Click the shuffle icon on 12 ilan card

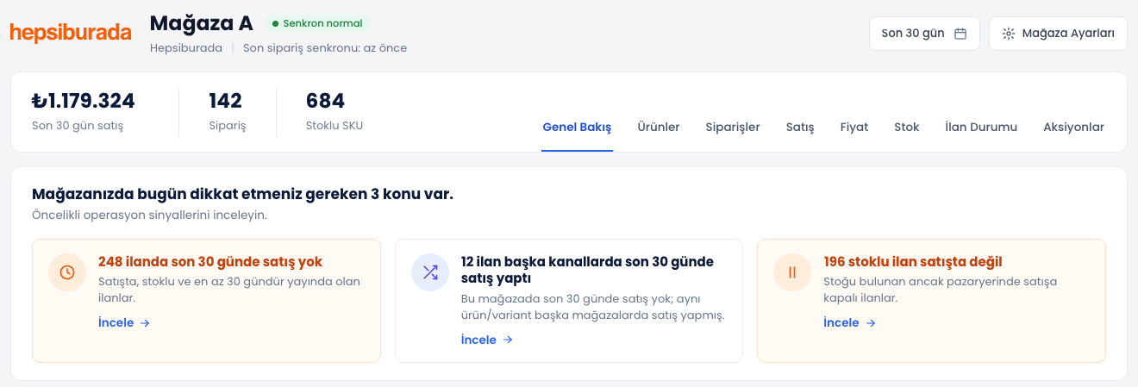pos(430,272)
